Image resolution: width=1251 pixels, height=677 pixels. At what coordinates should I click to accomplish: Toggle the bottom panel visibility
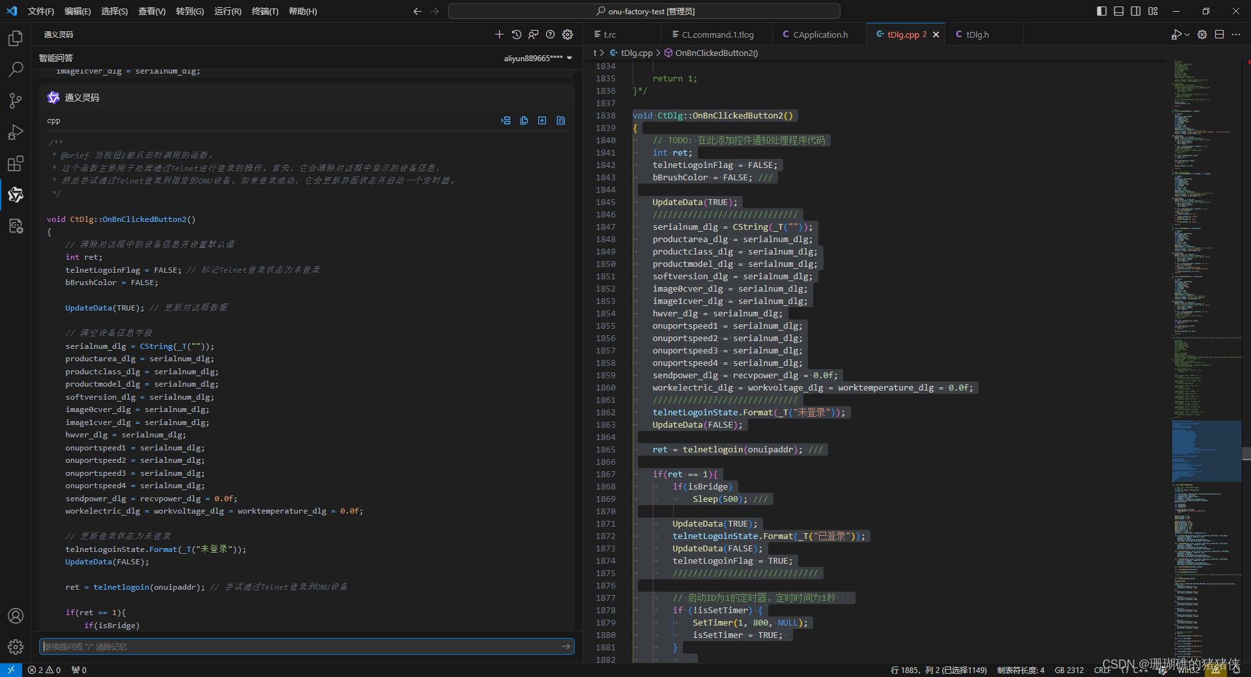1119,11
